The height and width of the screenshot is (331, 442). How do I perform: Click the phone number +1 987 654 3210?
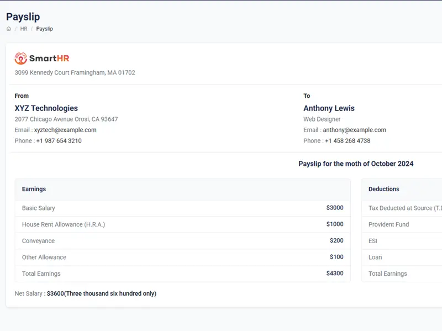(x=59, y=141)
